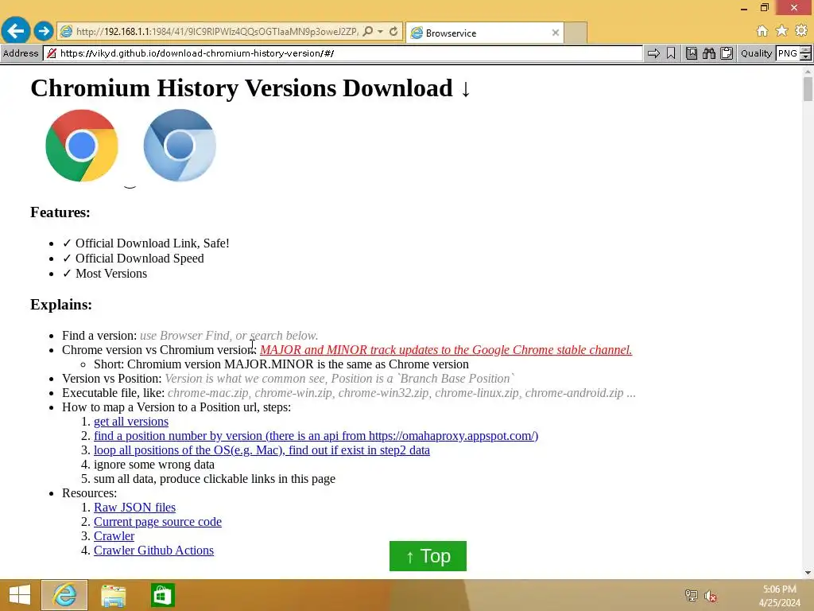Open the Windows Store taskbar icon
Image resolution: width=814 pixels, height=611 pixels.
click(162, 595)
